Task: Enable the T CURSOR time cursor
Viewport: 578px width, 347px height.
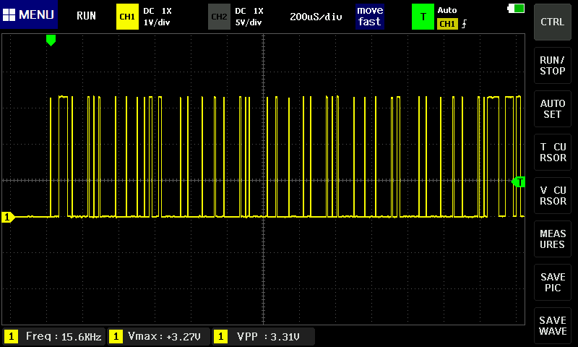Action: click(553, 152)
